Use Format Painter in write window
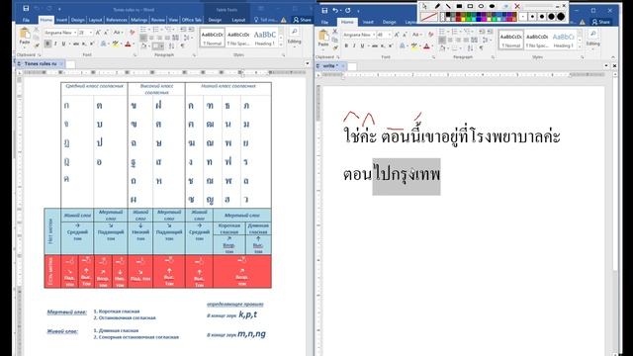Viewport: 633px width, 356px height. [334, 47]
